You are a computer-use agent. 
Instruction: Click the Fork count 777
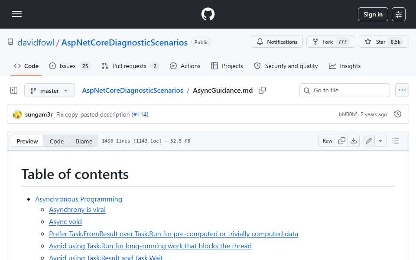coord(342,42)
